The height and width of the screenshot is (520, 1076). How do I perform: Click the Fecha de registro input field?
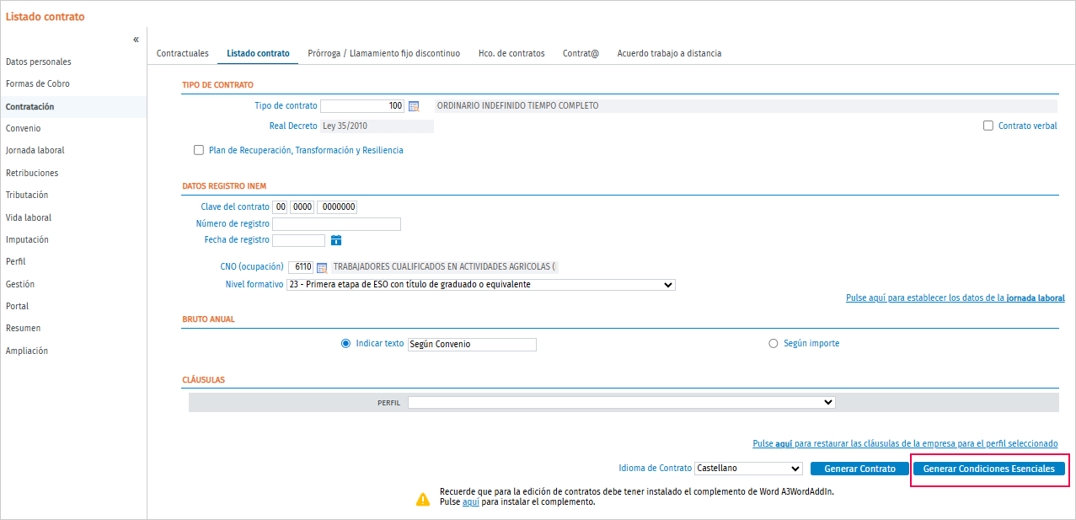[x=298, y=240]
